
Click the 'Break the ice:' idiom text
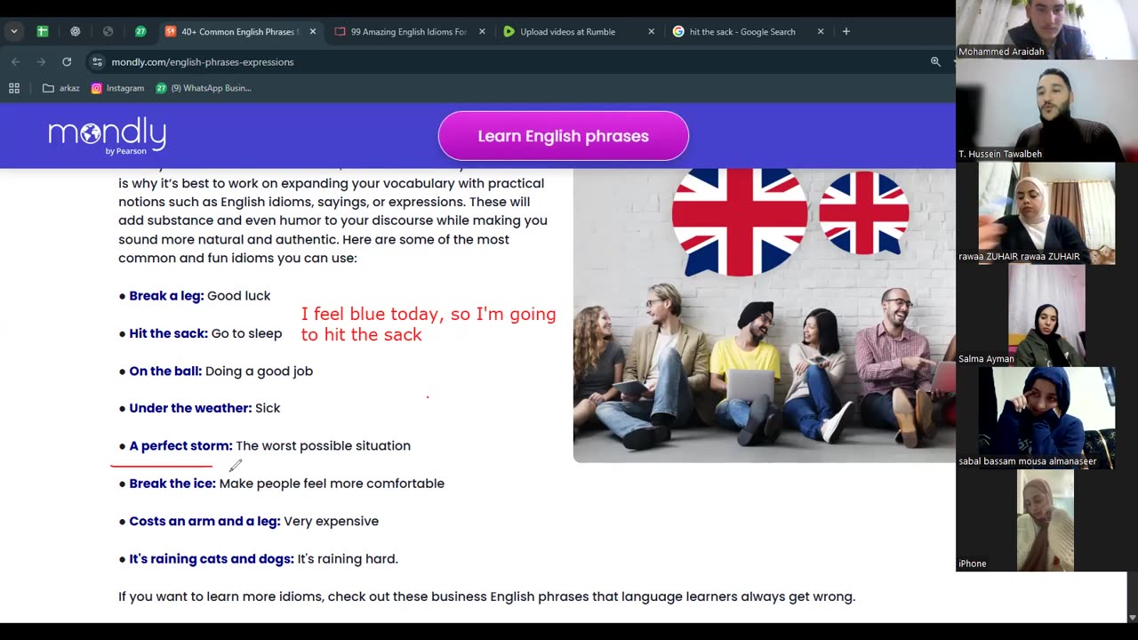(172, 484)
